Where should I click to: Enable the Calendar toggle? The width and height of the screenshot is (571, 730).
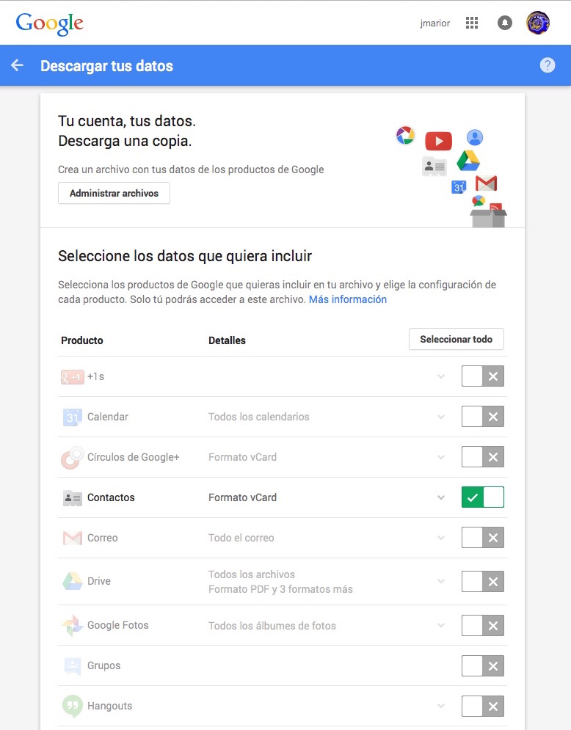pyautogui.click(x=482, y=417)
